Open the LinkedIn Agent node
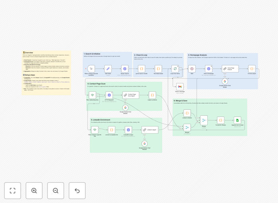Image resolution: width=278 pixels, height=203 pixels. click(150, 130)
